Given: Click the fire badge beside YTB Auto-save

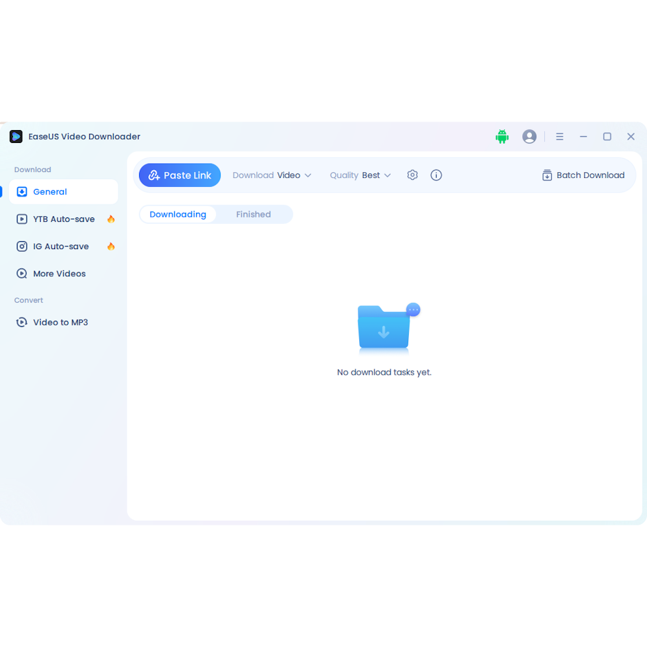Looking at the screenshot, I should (x=111, y=219).
